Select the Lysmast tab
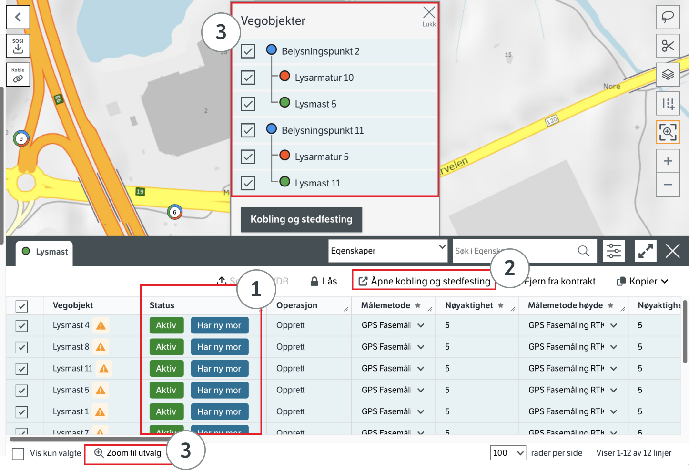Screen dimensions: 689x470 [45, 252]
